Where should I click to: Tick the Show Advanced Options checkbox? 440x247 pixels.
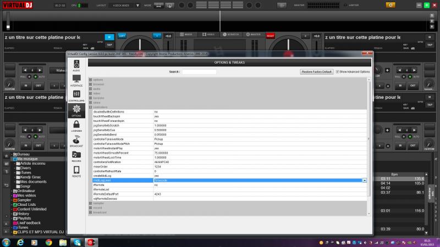(338, 72)
